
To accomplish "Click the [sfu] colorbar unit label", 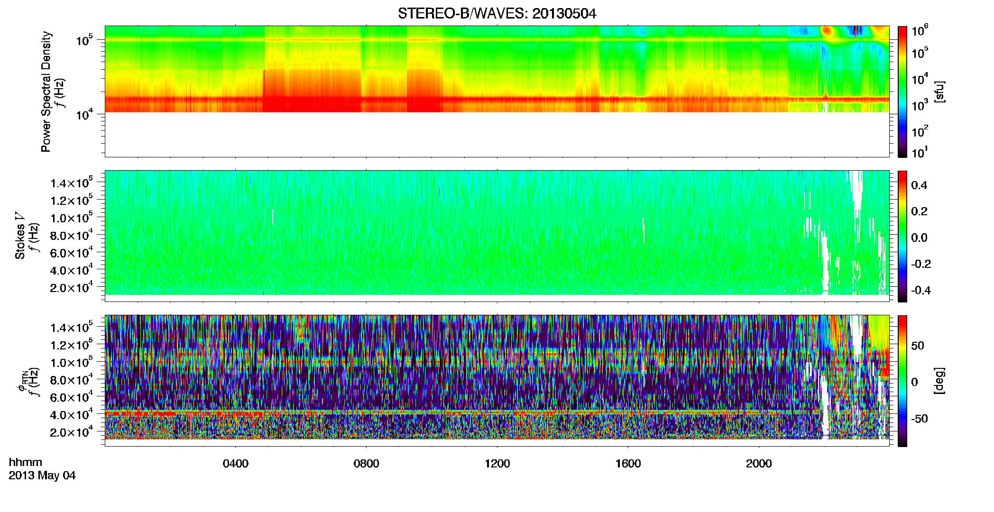I will (940, 91).
